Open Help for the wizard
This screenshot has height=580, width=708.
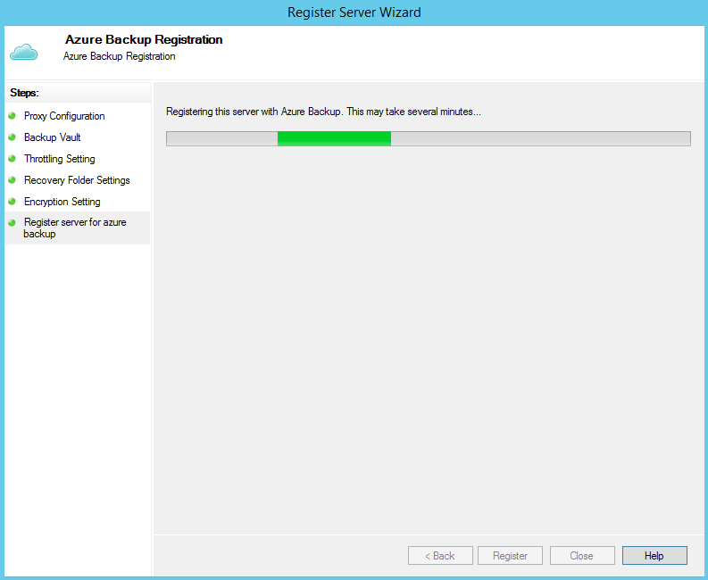654,556
